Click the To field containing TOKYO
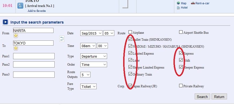This screenshot has height=105, width=234. coord(33,43)
